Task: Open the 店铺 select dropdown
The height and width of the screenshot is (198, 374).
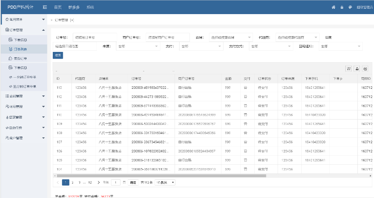Action: pos(230,37)
